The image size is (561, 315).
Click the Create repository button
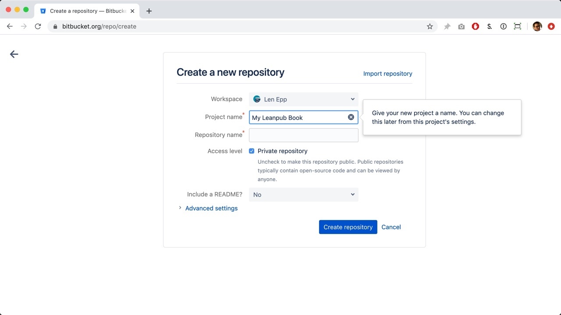[348, 227]
